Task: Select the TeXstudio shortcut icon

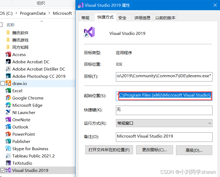Action: tap(8, 163)
